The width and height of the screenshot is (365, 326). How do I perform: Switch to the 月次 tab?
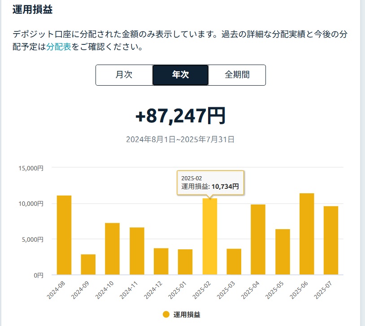tap(124, 75)
